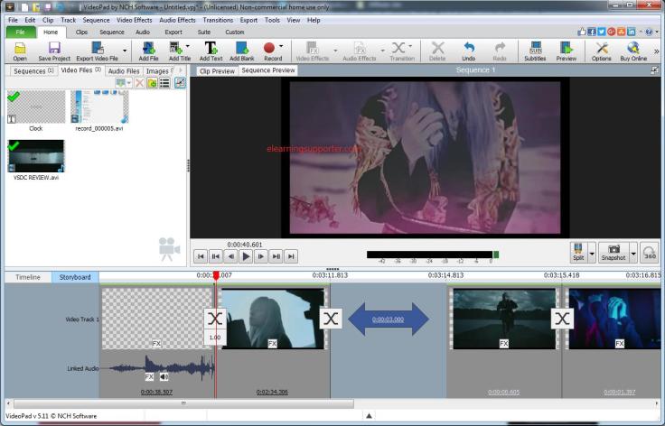Switch bin to list view icon

164,82
